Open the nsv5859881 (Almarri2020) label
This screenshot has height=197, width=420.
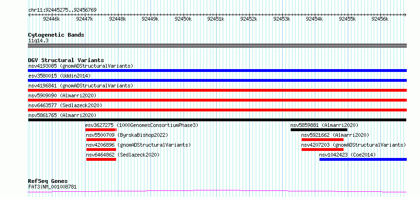pyautogui.click(x=324, y=125)
